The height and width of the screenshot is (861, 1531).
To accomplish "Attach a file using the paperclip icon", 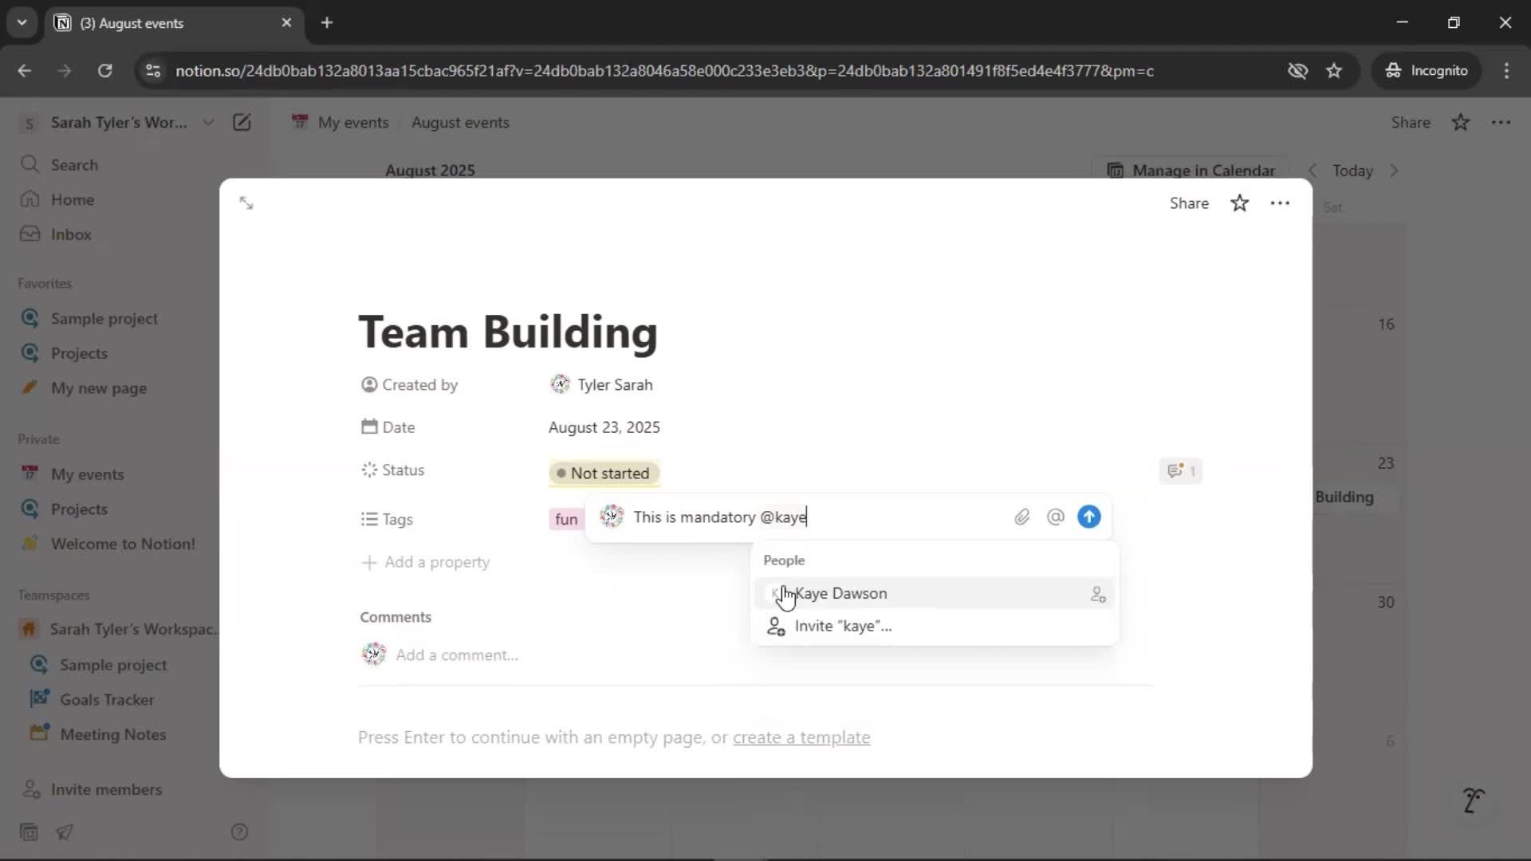I will [1021, 517].
